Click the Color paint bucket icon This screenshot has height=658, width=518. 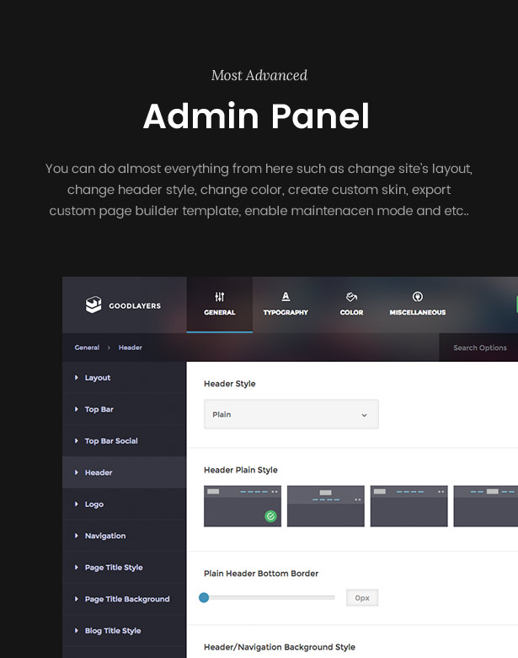pos(351,297)
